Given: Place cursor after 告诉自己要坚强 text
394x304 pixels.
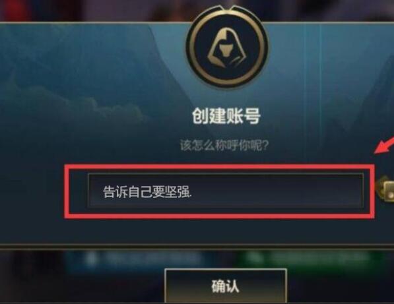Looking at the screenshot, I should tap(193, 193).
